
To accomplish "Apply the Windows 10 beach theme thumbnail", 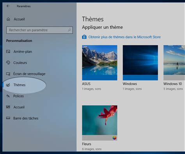I will (x=174, y=63).
